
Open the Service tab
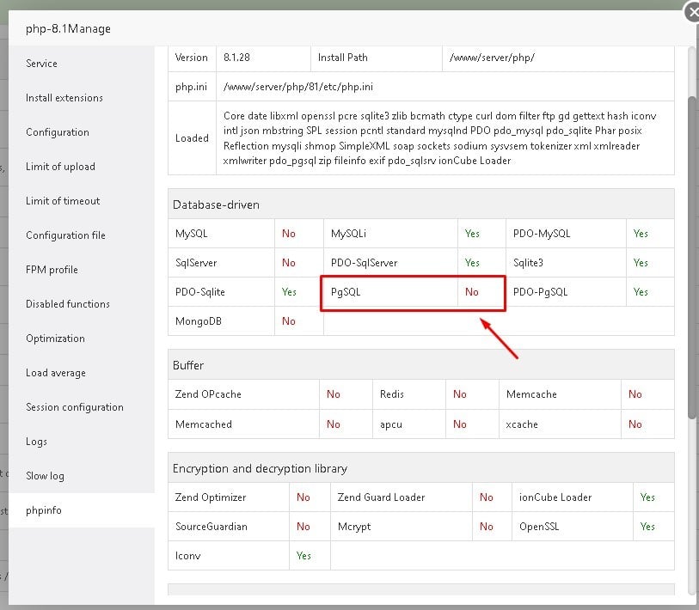pyautogui.click(x=41, y=64)
